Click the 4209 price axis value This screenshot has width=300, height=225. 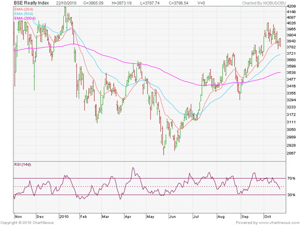tap(292, 6)
